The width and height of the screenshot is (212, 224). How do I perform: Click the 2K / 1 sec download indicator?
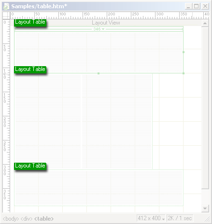pyautogui.click(x=180, y=218)
